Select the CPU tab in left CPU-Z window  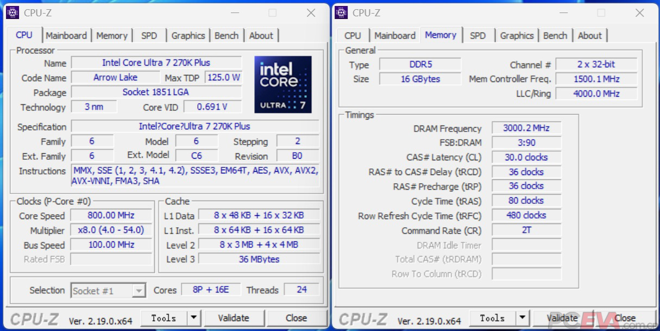pyautogui.click(x=24, y=35)
